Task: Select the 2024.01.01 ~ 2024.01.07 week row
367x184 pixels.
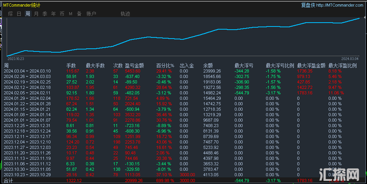Action: 27,120
